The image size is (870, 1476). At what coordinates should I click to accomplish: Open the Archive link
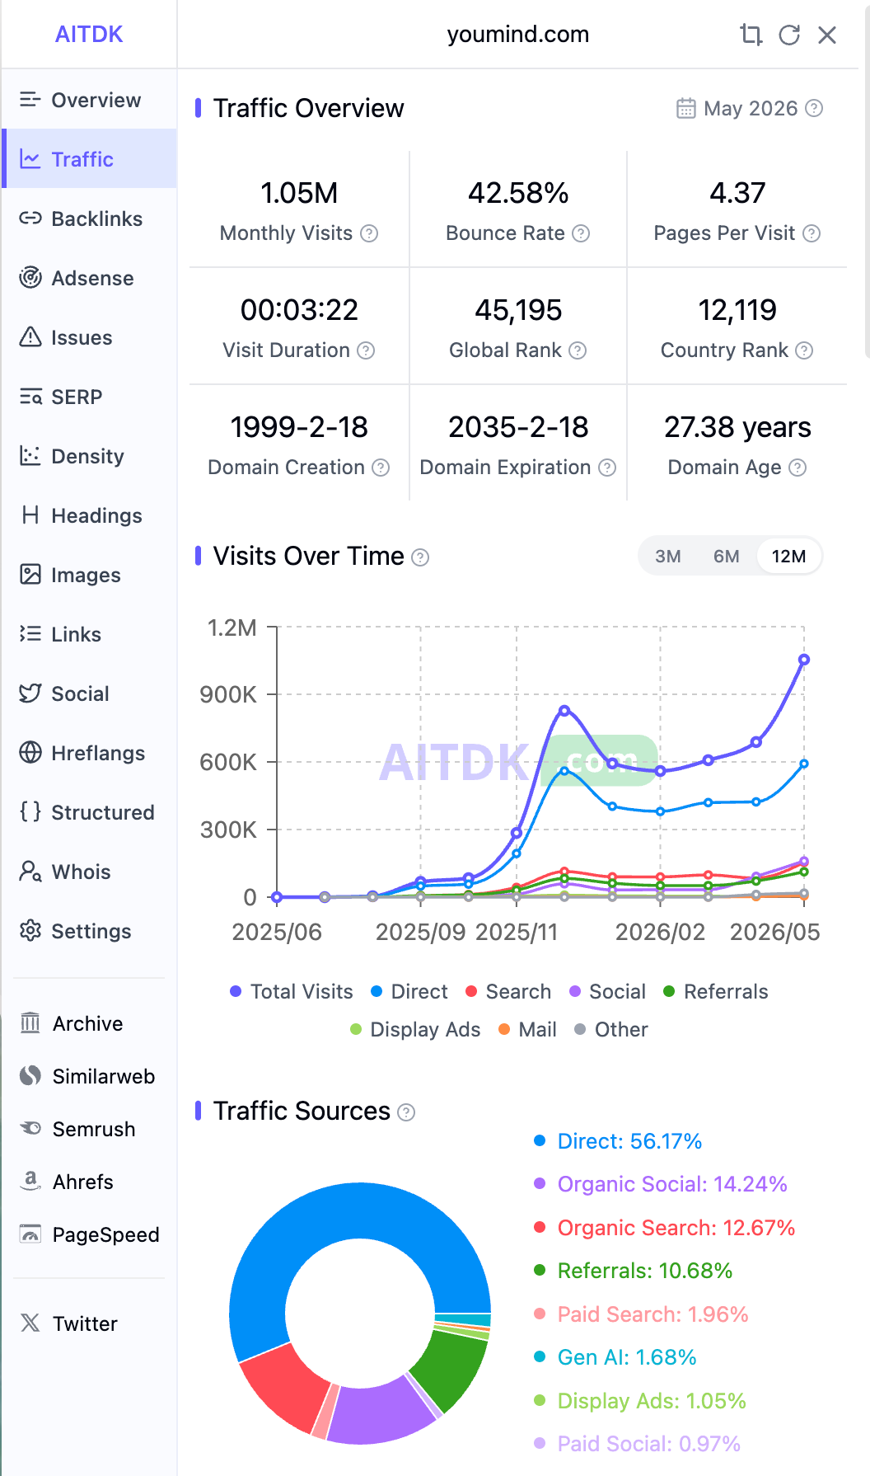pyautogui.click(x=89, y=1023)
